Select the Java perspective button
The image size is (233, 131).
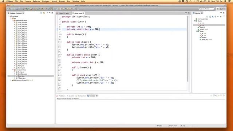coord(222,9)
